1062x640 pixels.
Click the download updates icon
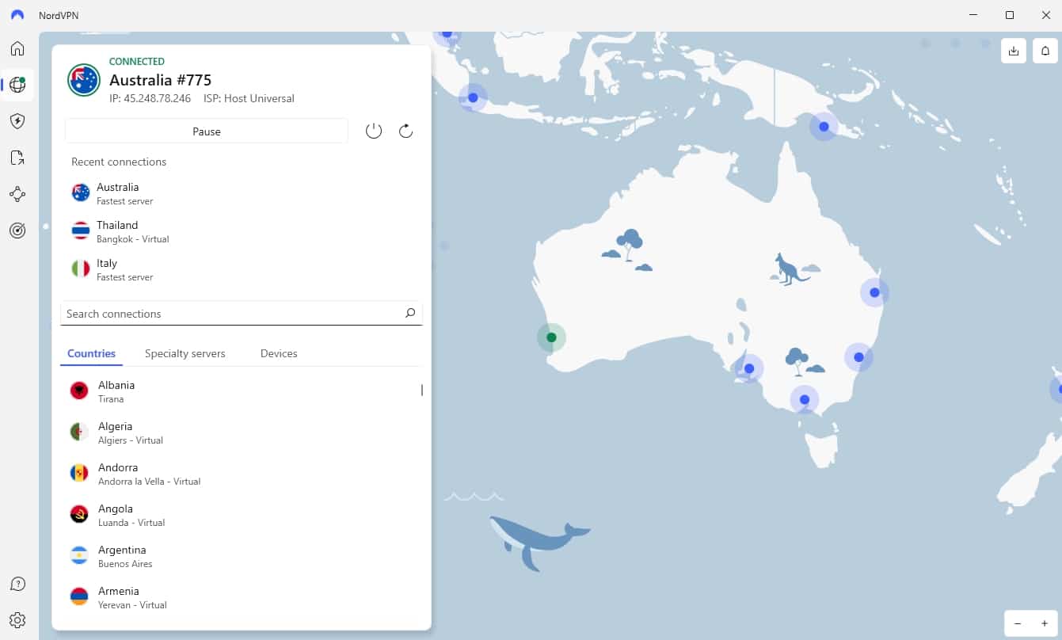[1014, 51]
